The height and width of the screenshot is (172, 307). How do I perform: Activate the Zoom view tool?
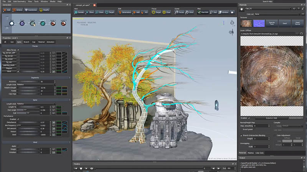(x=99, y=12)
